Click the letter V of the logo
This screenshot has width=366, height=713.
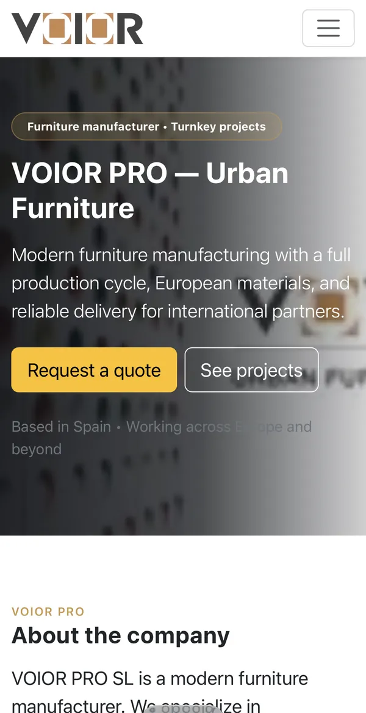point(26,28)
